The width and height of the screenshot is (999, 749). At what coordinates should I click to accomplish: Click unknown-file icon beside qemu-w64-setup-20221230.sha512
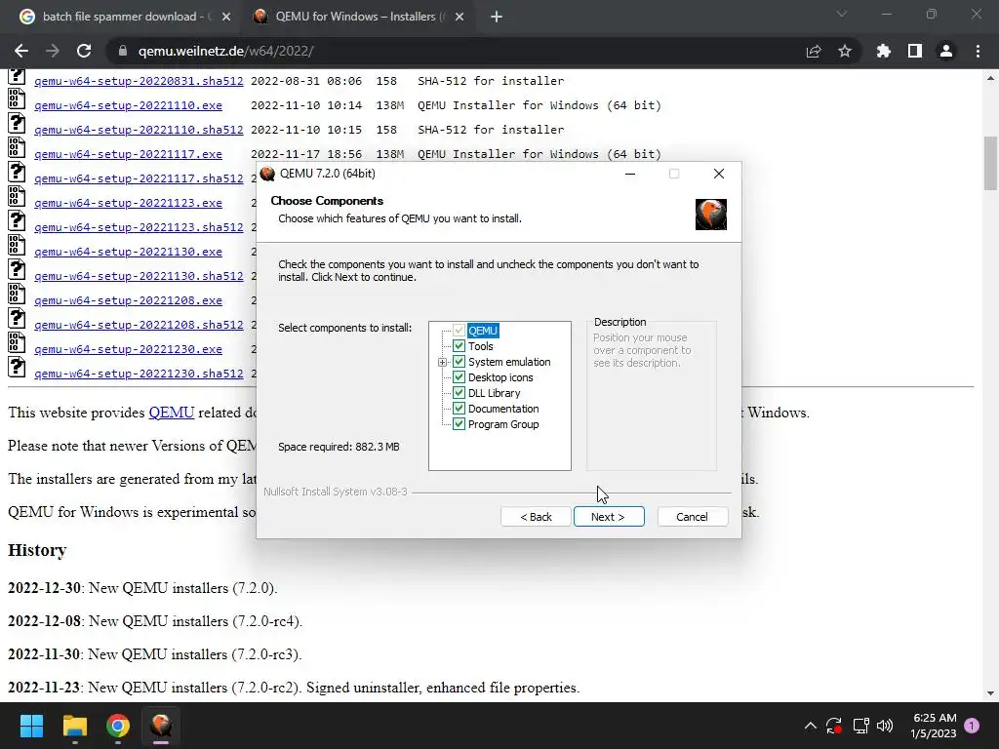(17, 367)
